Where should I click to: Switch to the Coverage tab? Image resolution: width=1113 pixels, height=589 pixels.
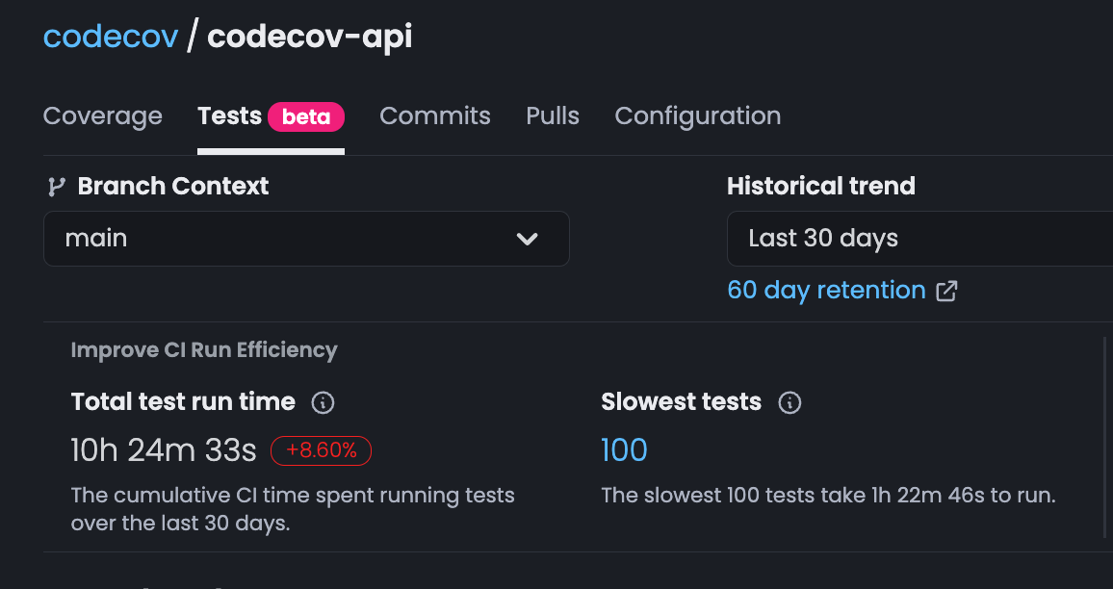coord(102,115)
